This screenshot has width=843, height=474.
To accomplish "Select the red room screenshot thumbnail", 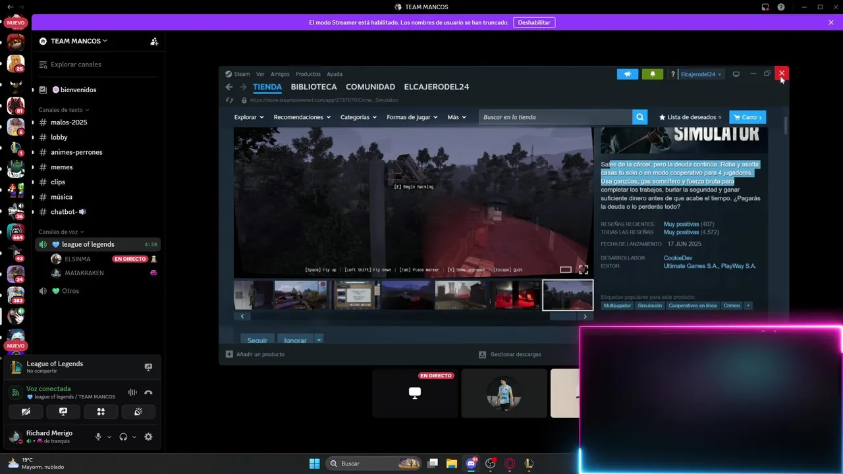I will pyautogui.click(x=516, y=295).
